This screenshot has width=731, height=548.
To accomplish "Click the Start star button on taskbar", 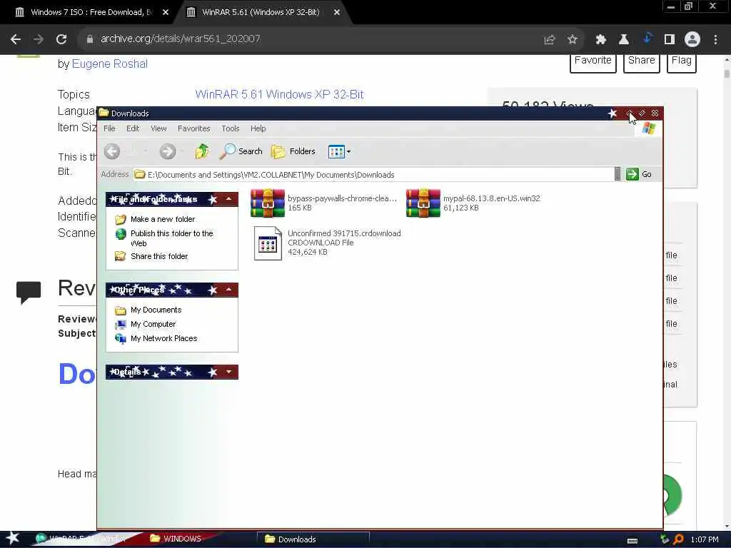I will [13, 538].
